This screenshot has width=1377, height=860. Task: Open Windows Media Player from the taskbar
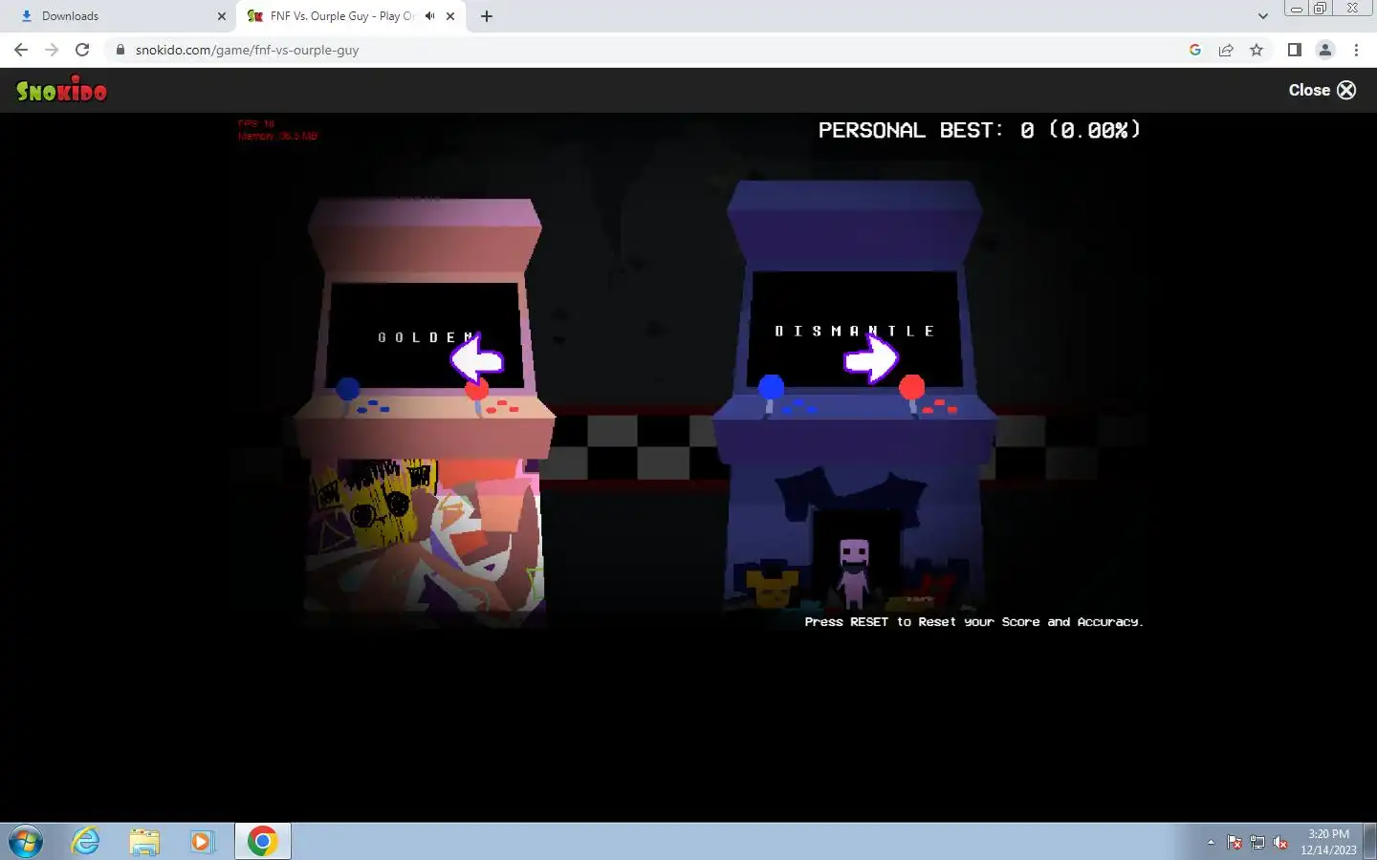[201, 842]
